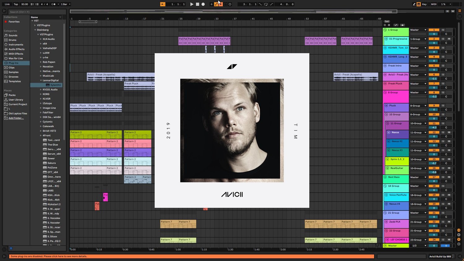Click the Capture MIDI icon
Screen dimensions: 464x261
pyautogui.click(x=225, y=4)
